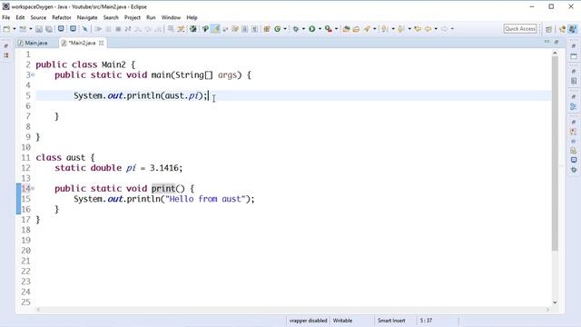Screen dimensions: 581x327
Task: Click inside the Quick Access field
Action: (x=520, y=28)
